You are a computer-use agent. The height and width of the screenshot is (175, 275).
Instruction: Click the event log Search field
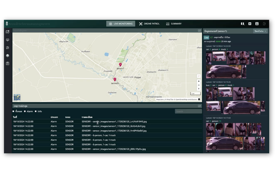coord(188,111)
